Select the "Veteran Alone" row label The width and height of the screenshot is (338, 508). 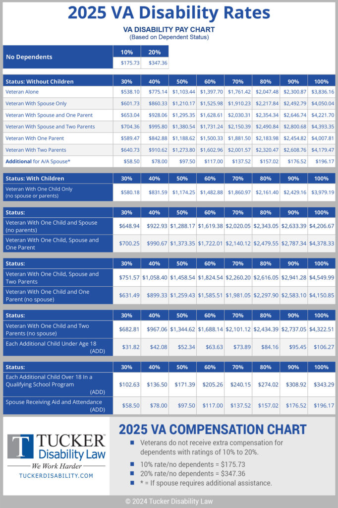click(x=22, y=92)
